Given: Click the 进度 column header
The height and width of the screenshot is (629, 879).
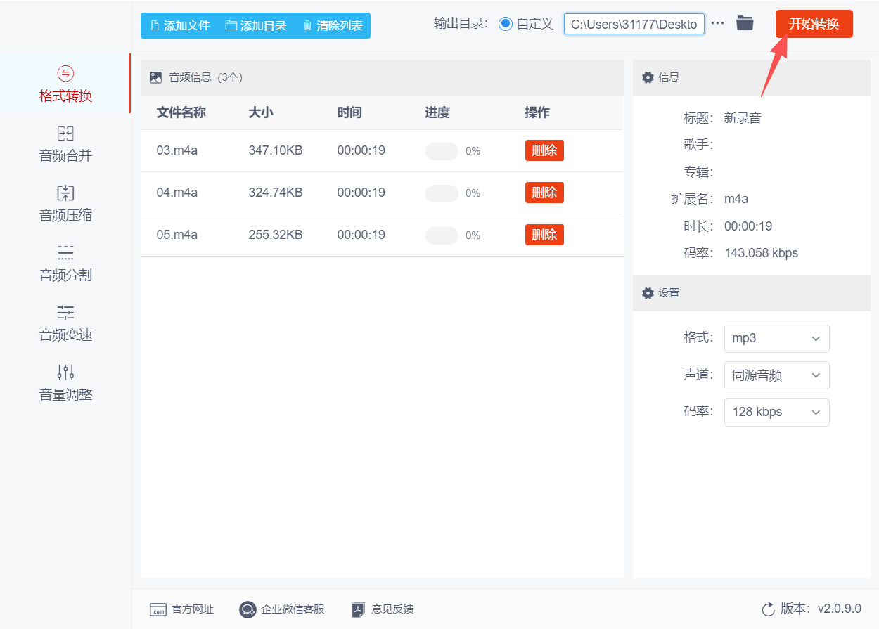Looking at the screenshot, I should point(437,112).
